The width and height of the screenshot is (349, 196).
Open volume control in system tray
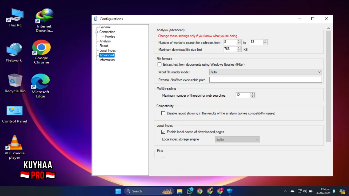[x=305, y=191]
